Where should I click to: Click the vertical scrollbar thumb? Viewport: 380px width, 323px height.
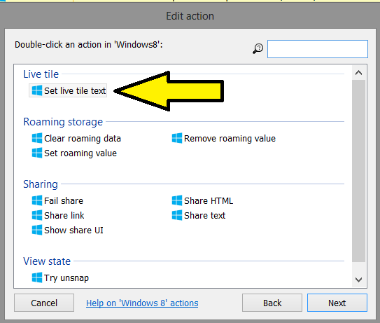[359, 171]
